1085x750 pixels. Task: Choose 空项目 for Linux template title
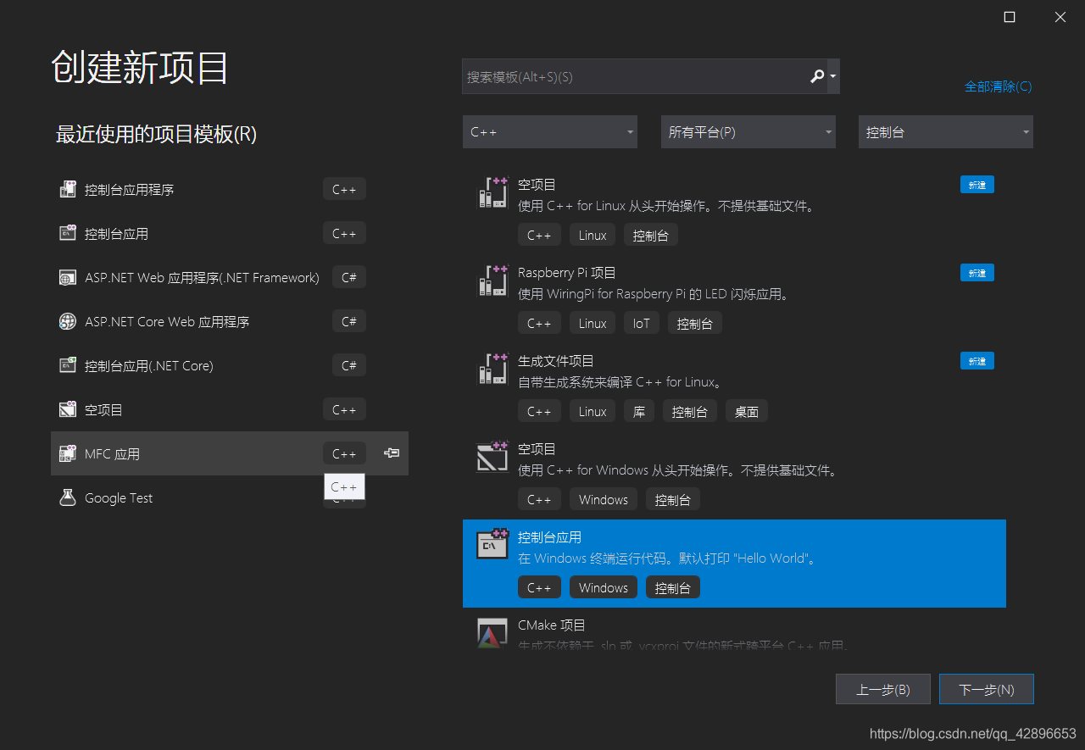pos(537,185)
